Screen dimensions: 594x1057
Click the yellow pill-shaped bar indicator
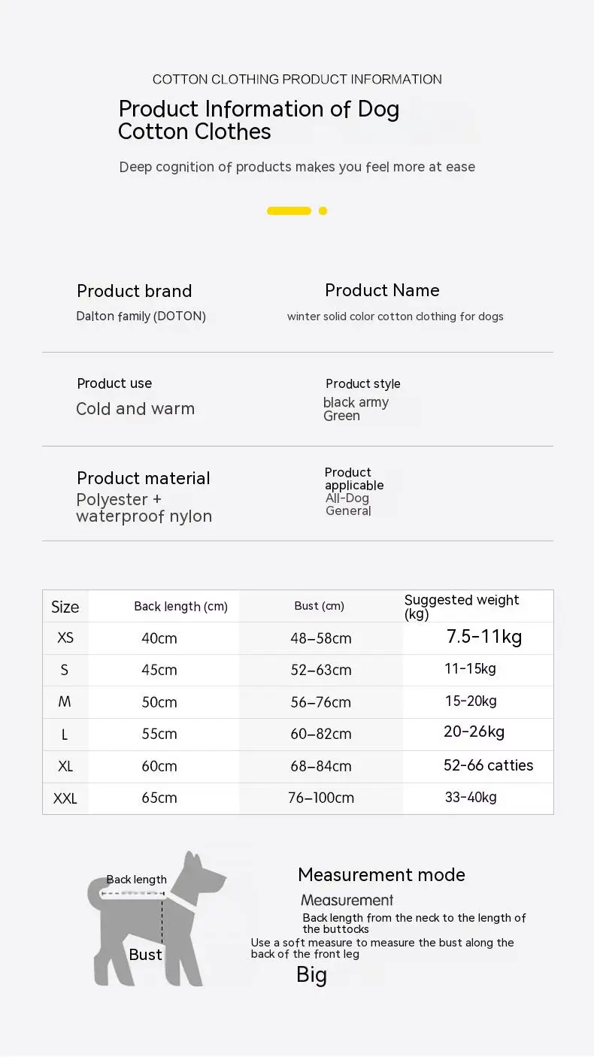(x=289, y=210)
